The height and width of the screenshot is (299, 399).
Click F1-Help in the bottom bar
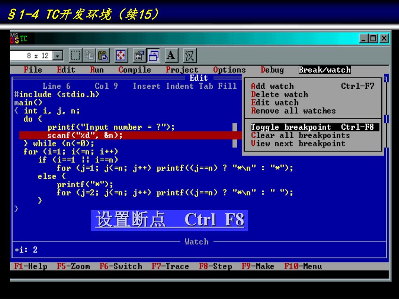click(31, 266)
